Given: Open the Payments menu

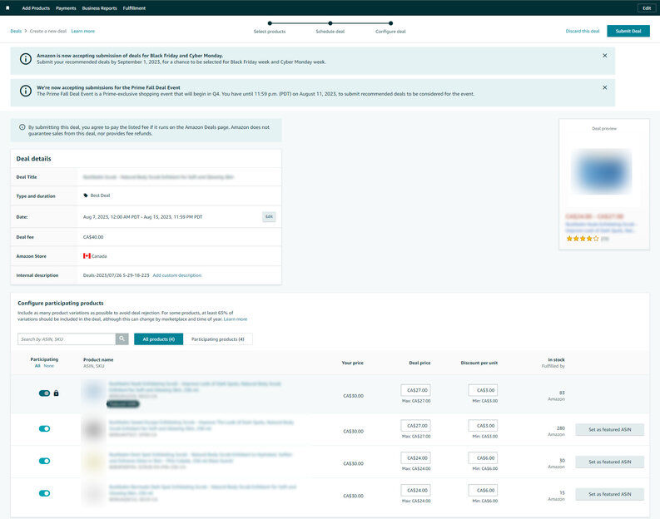Looking at the screenshot, I should point(66,8).
